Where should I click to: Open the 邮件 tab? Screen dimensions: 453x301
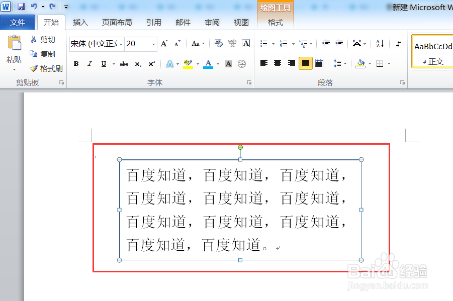[183, 22]
